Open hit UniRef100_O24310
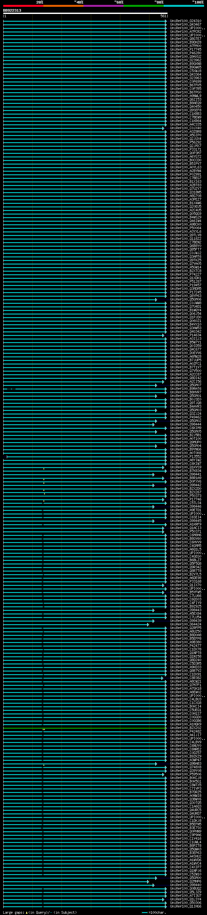 186,21
